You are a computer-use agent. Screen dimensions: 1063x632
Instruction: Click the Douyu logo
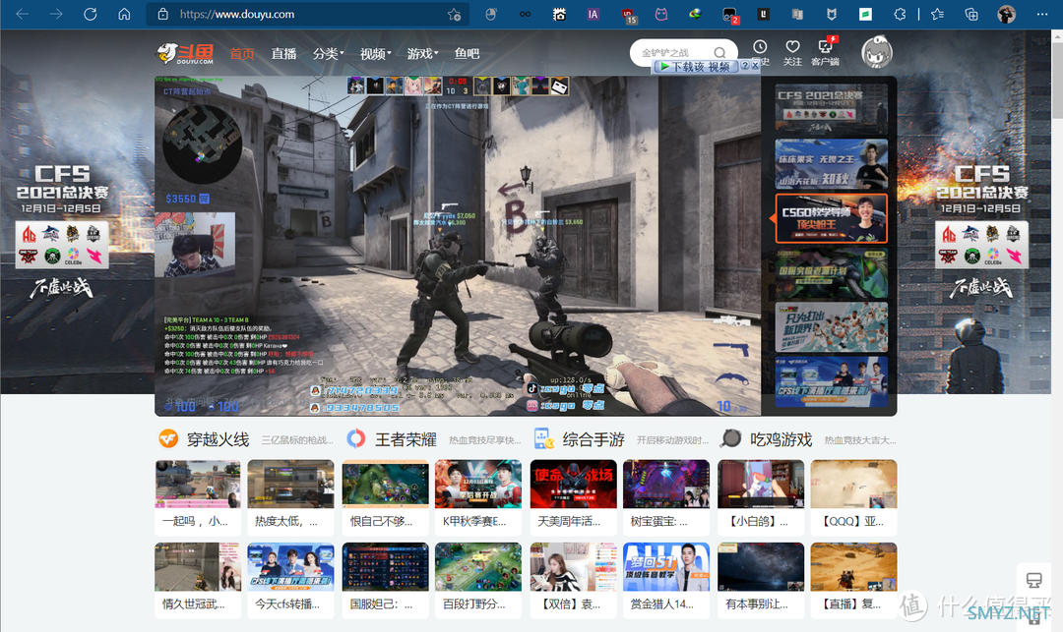(186, 53)
